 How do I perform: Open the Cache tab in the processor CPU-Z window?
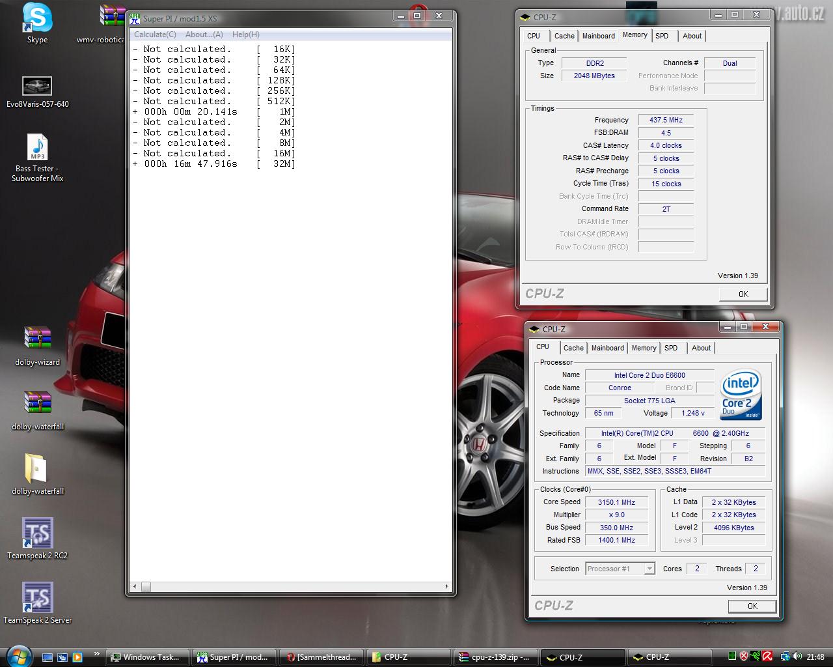[x=573, y=348]
